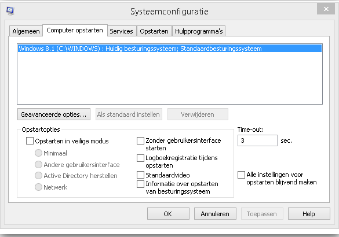Toggle Alle instellingen voor opstarten blijvend maken
This screenshot has width=339, height=237.
click(x=241, y=175)
